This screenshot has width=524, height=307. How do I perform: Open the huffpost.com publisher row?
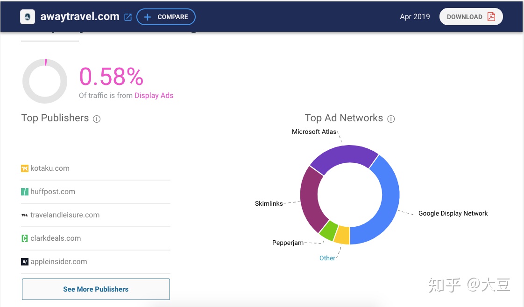tap(96, 192)
